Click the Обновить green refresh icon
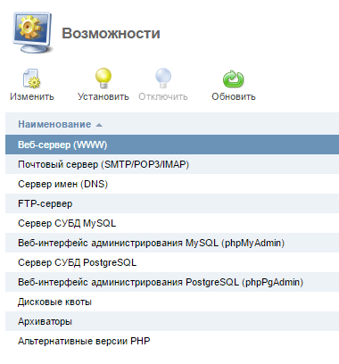The height and width of the screenshot is (364, 339). (x=234, y=79)
